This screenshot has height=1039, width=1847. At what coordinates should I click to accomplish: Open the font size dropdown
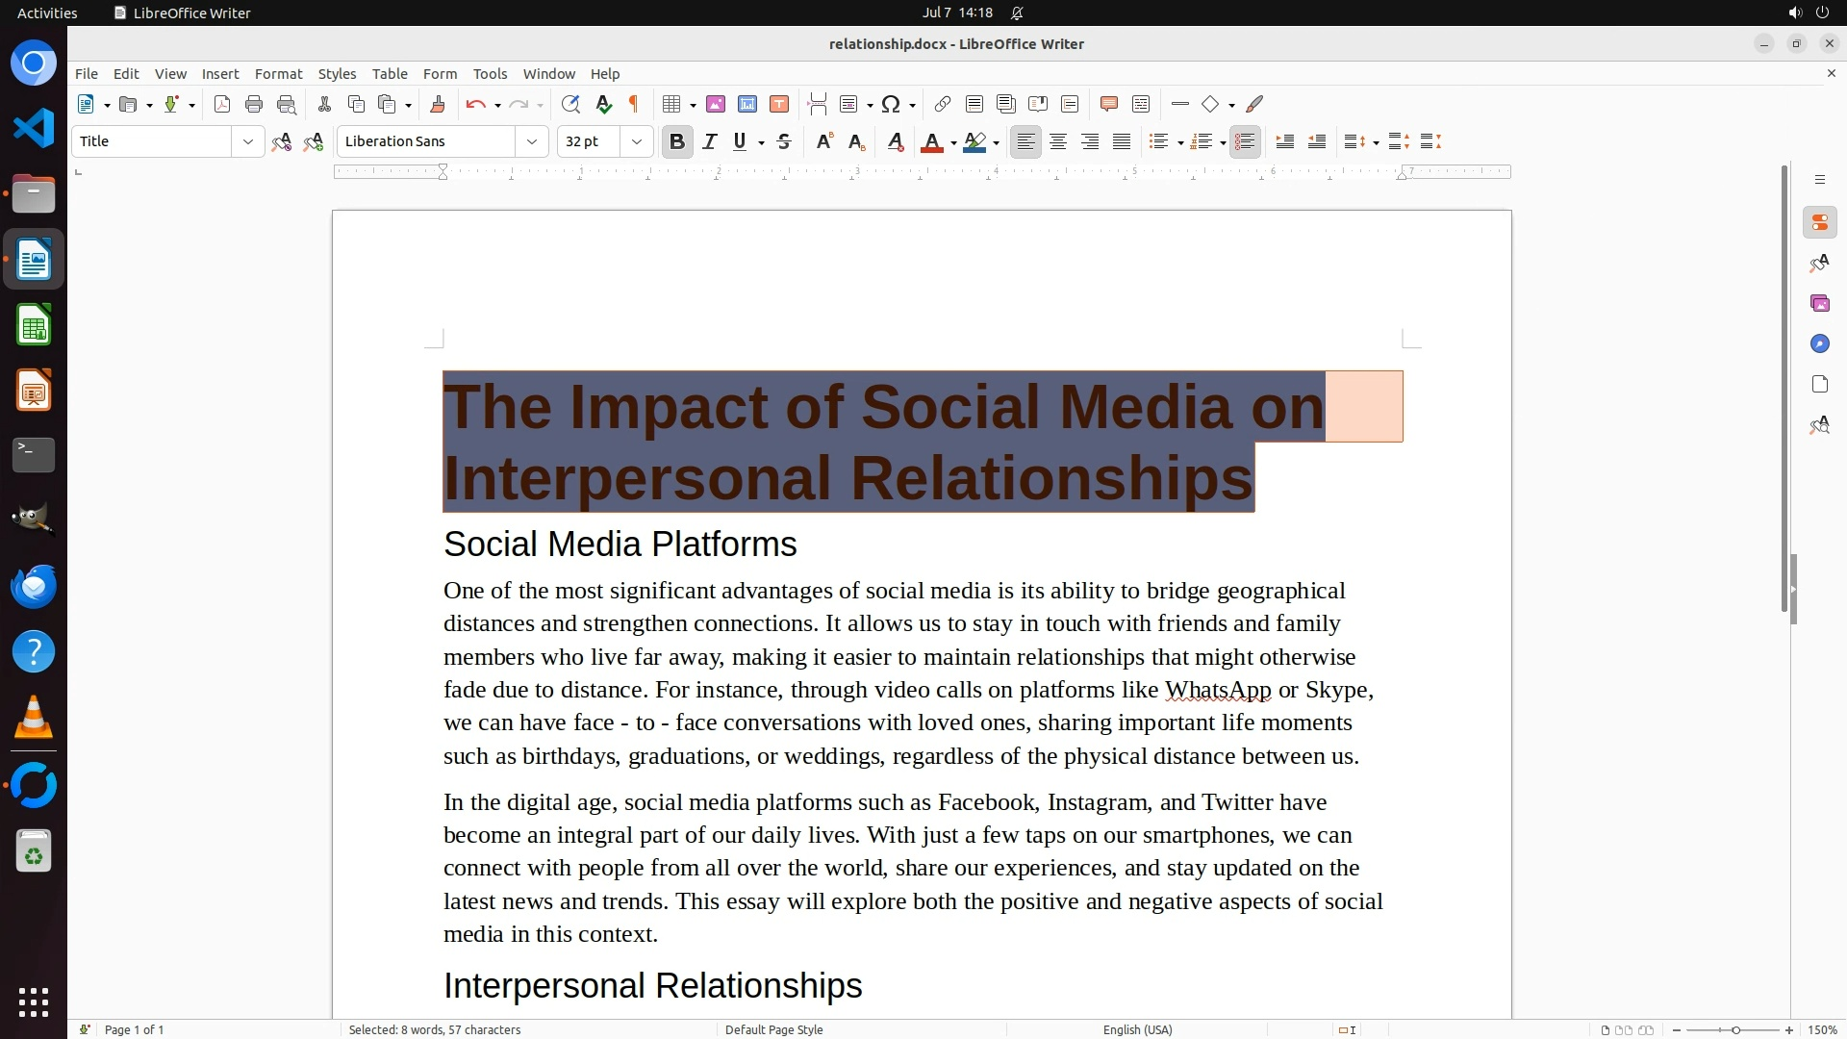[636, 141]
